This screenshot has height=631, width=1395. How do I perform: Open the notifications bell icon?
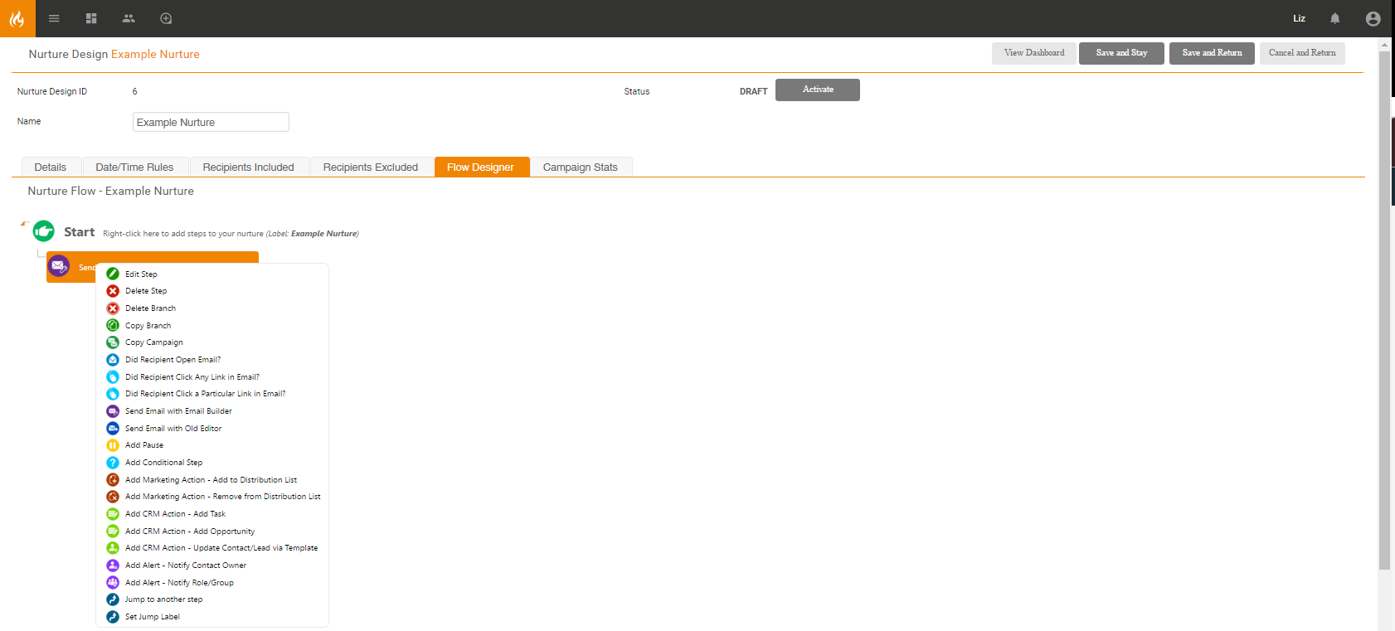click(1334, 18)
